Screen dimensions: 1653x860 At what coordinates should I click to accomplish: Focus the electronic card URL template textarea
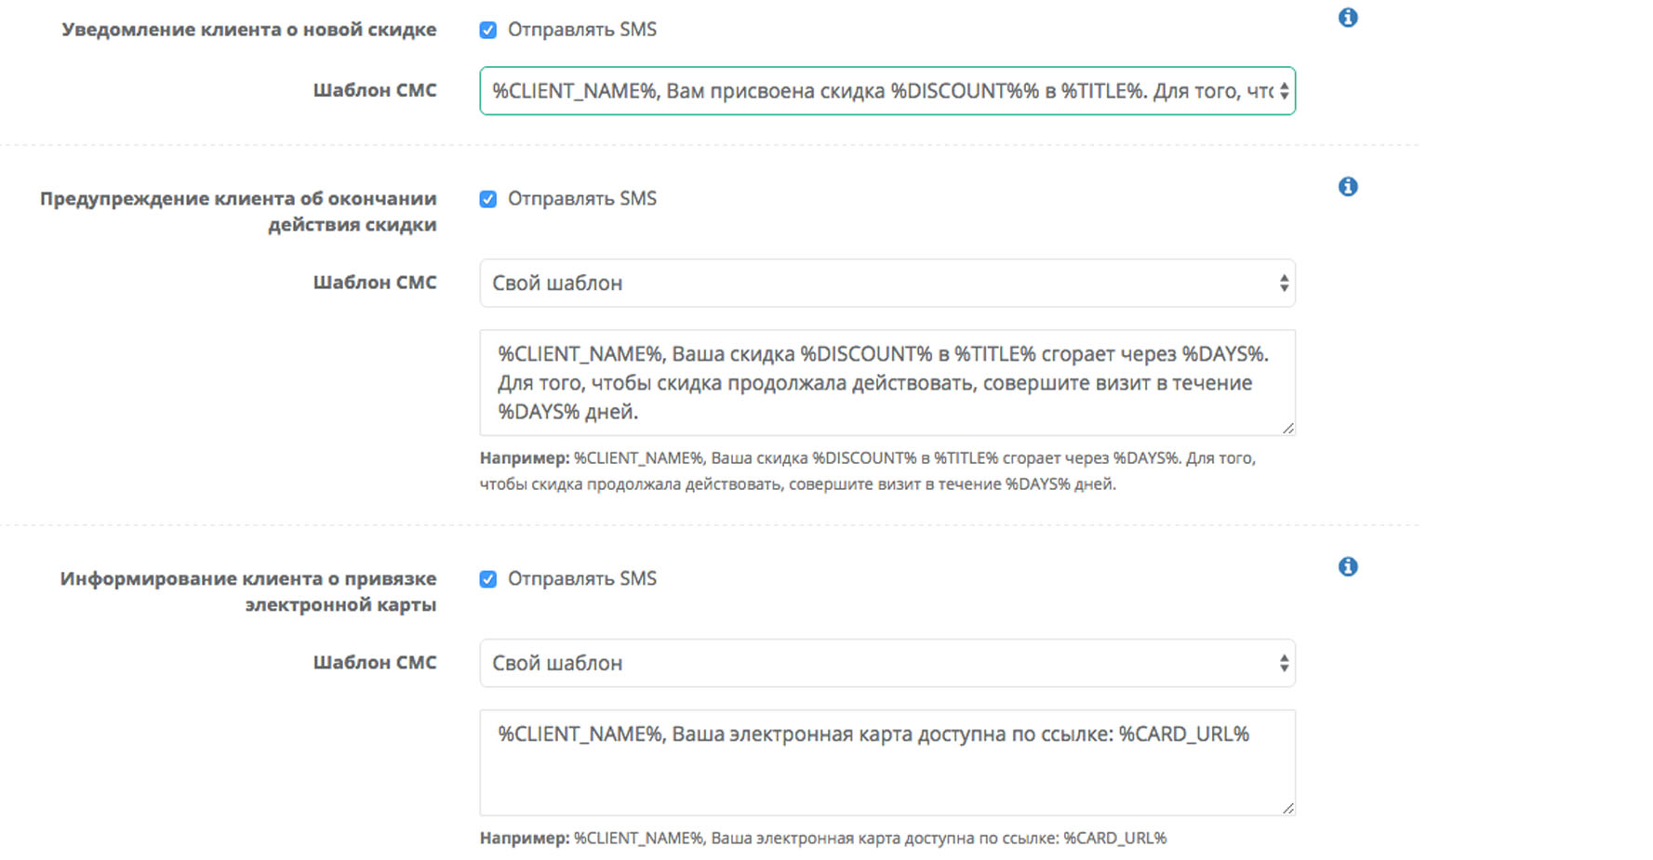(887, 763)
